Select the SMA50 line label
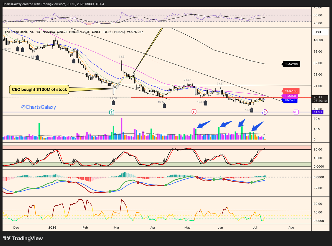This screenshot has width=332, height=246. (290, 96)
